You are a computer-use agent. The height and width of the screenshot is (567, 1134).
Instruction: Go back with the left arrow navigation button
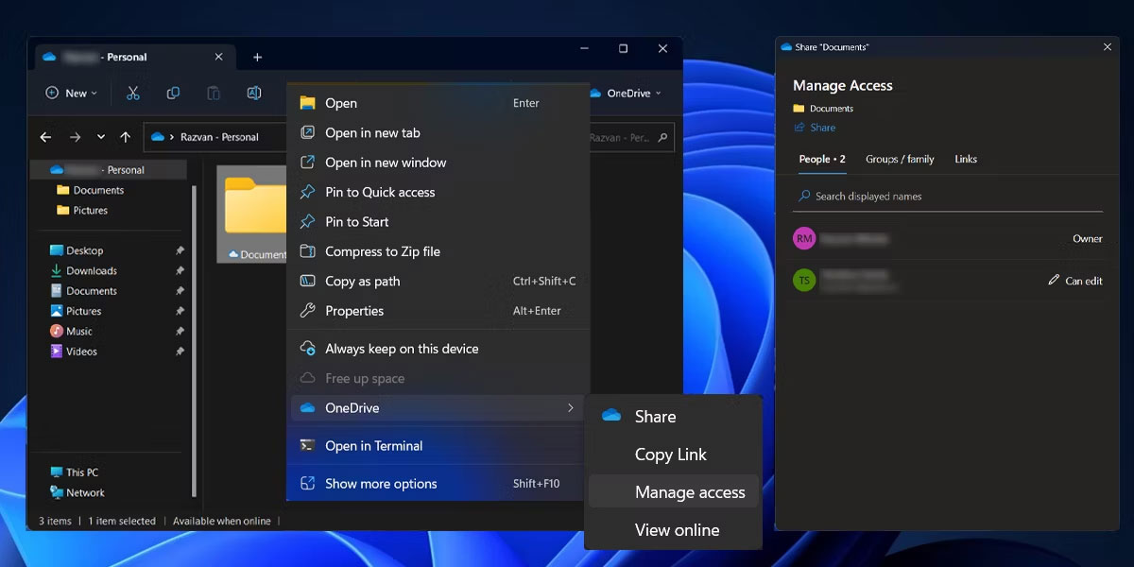pos(45,137)
